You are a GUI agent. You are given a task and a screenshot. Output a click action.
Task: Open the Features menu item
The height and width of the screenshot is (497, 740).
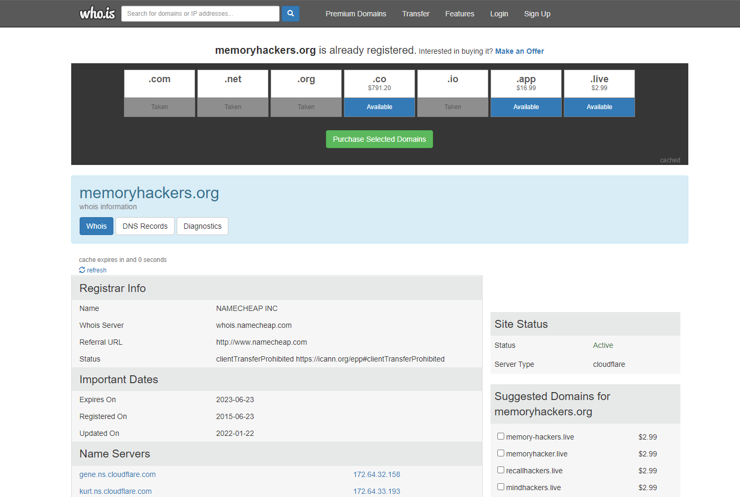[460, 14]
